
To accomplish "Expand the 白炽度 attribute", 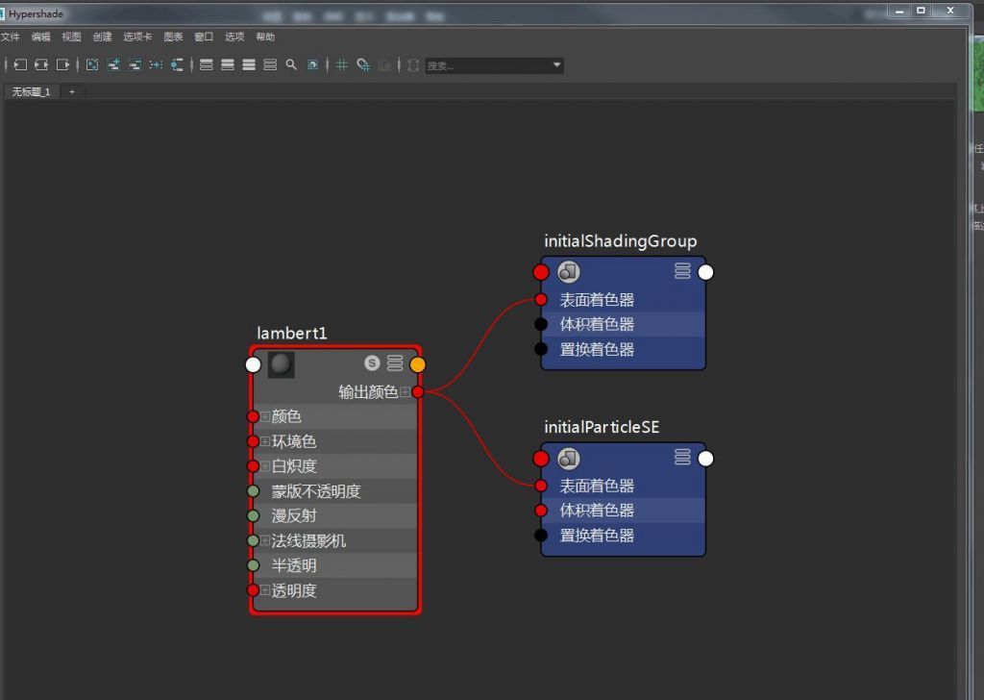I will 265,465.
